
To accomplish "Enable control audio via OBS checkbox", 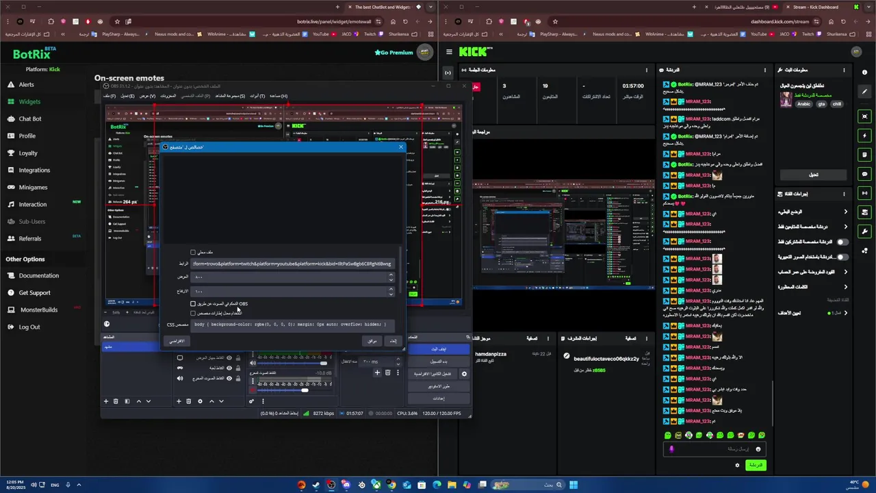I will click(193, 304).
